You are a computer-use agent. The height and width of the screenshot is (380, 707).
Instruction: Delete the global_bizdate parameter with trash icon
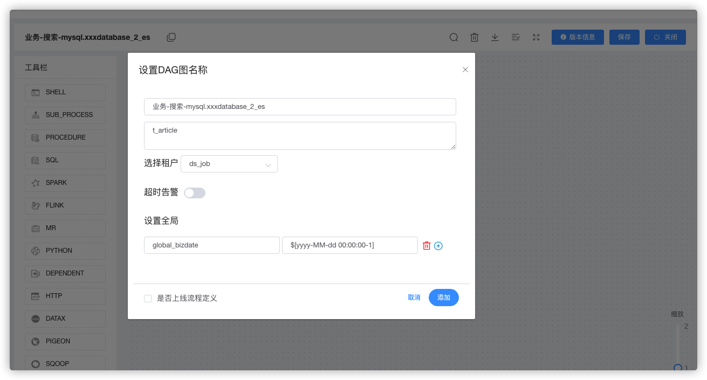click(x=426, y=245)
